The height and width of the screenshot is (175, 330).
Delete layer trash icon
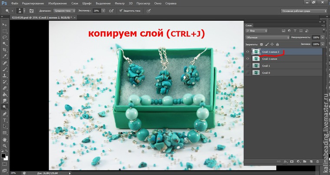tap(317, 162)
